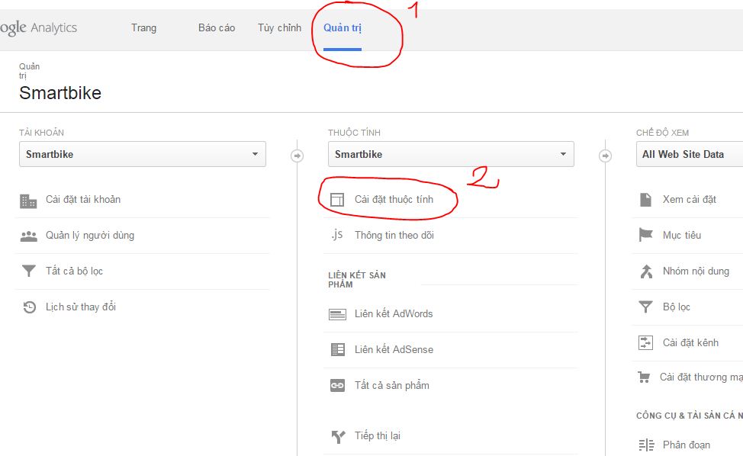Image resolution: width=743 pixels, height=456 pixels.
Task: Switch to the Trang tab
Action: 143,28
